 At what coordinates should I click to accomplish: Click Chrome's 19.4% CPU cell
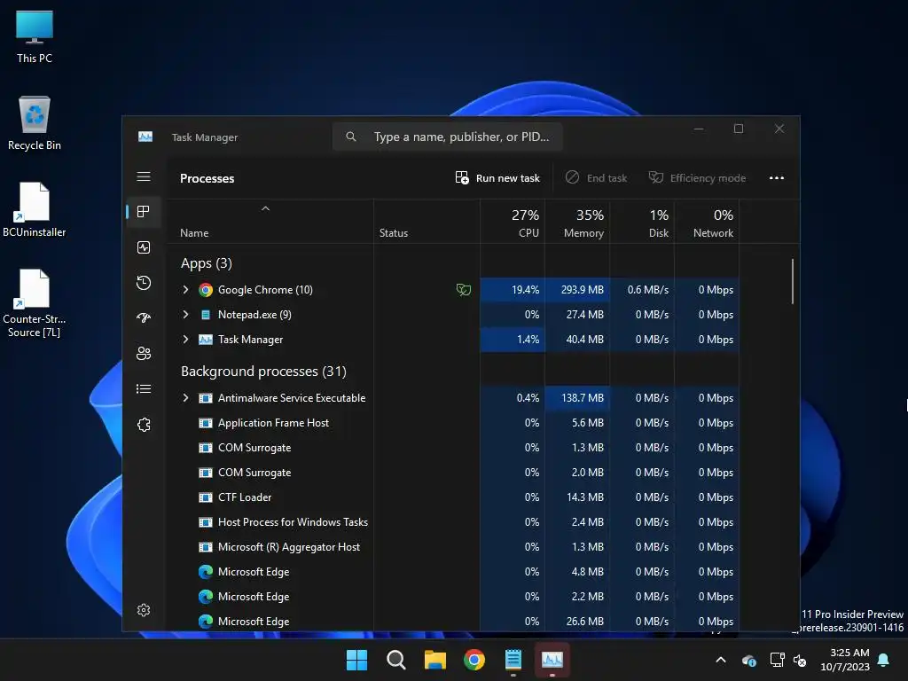(513, 290)
